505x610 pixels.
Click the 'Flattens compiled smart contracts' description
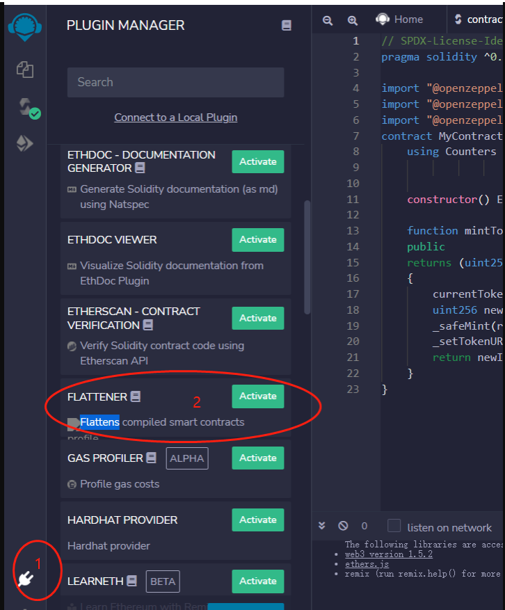click(162, 422)
